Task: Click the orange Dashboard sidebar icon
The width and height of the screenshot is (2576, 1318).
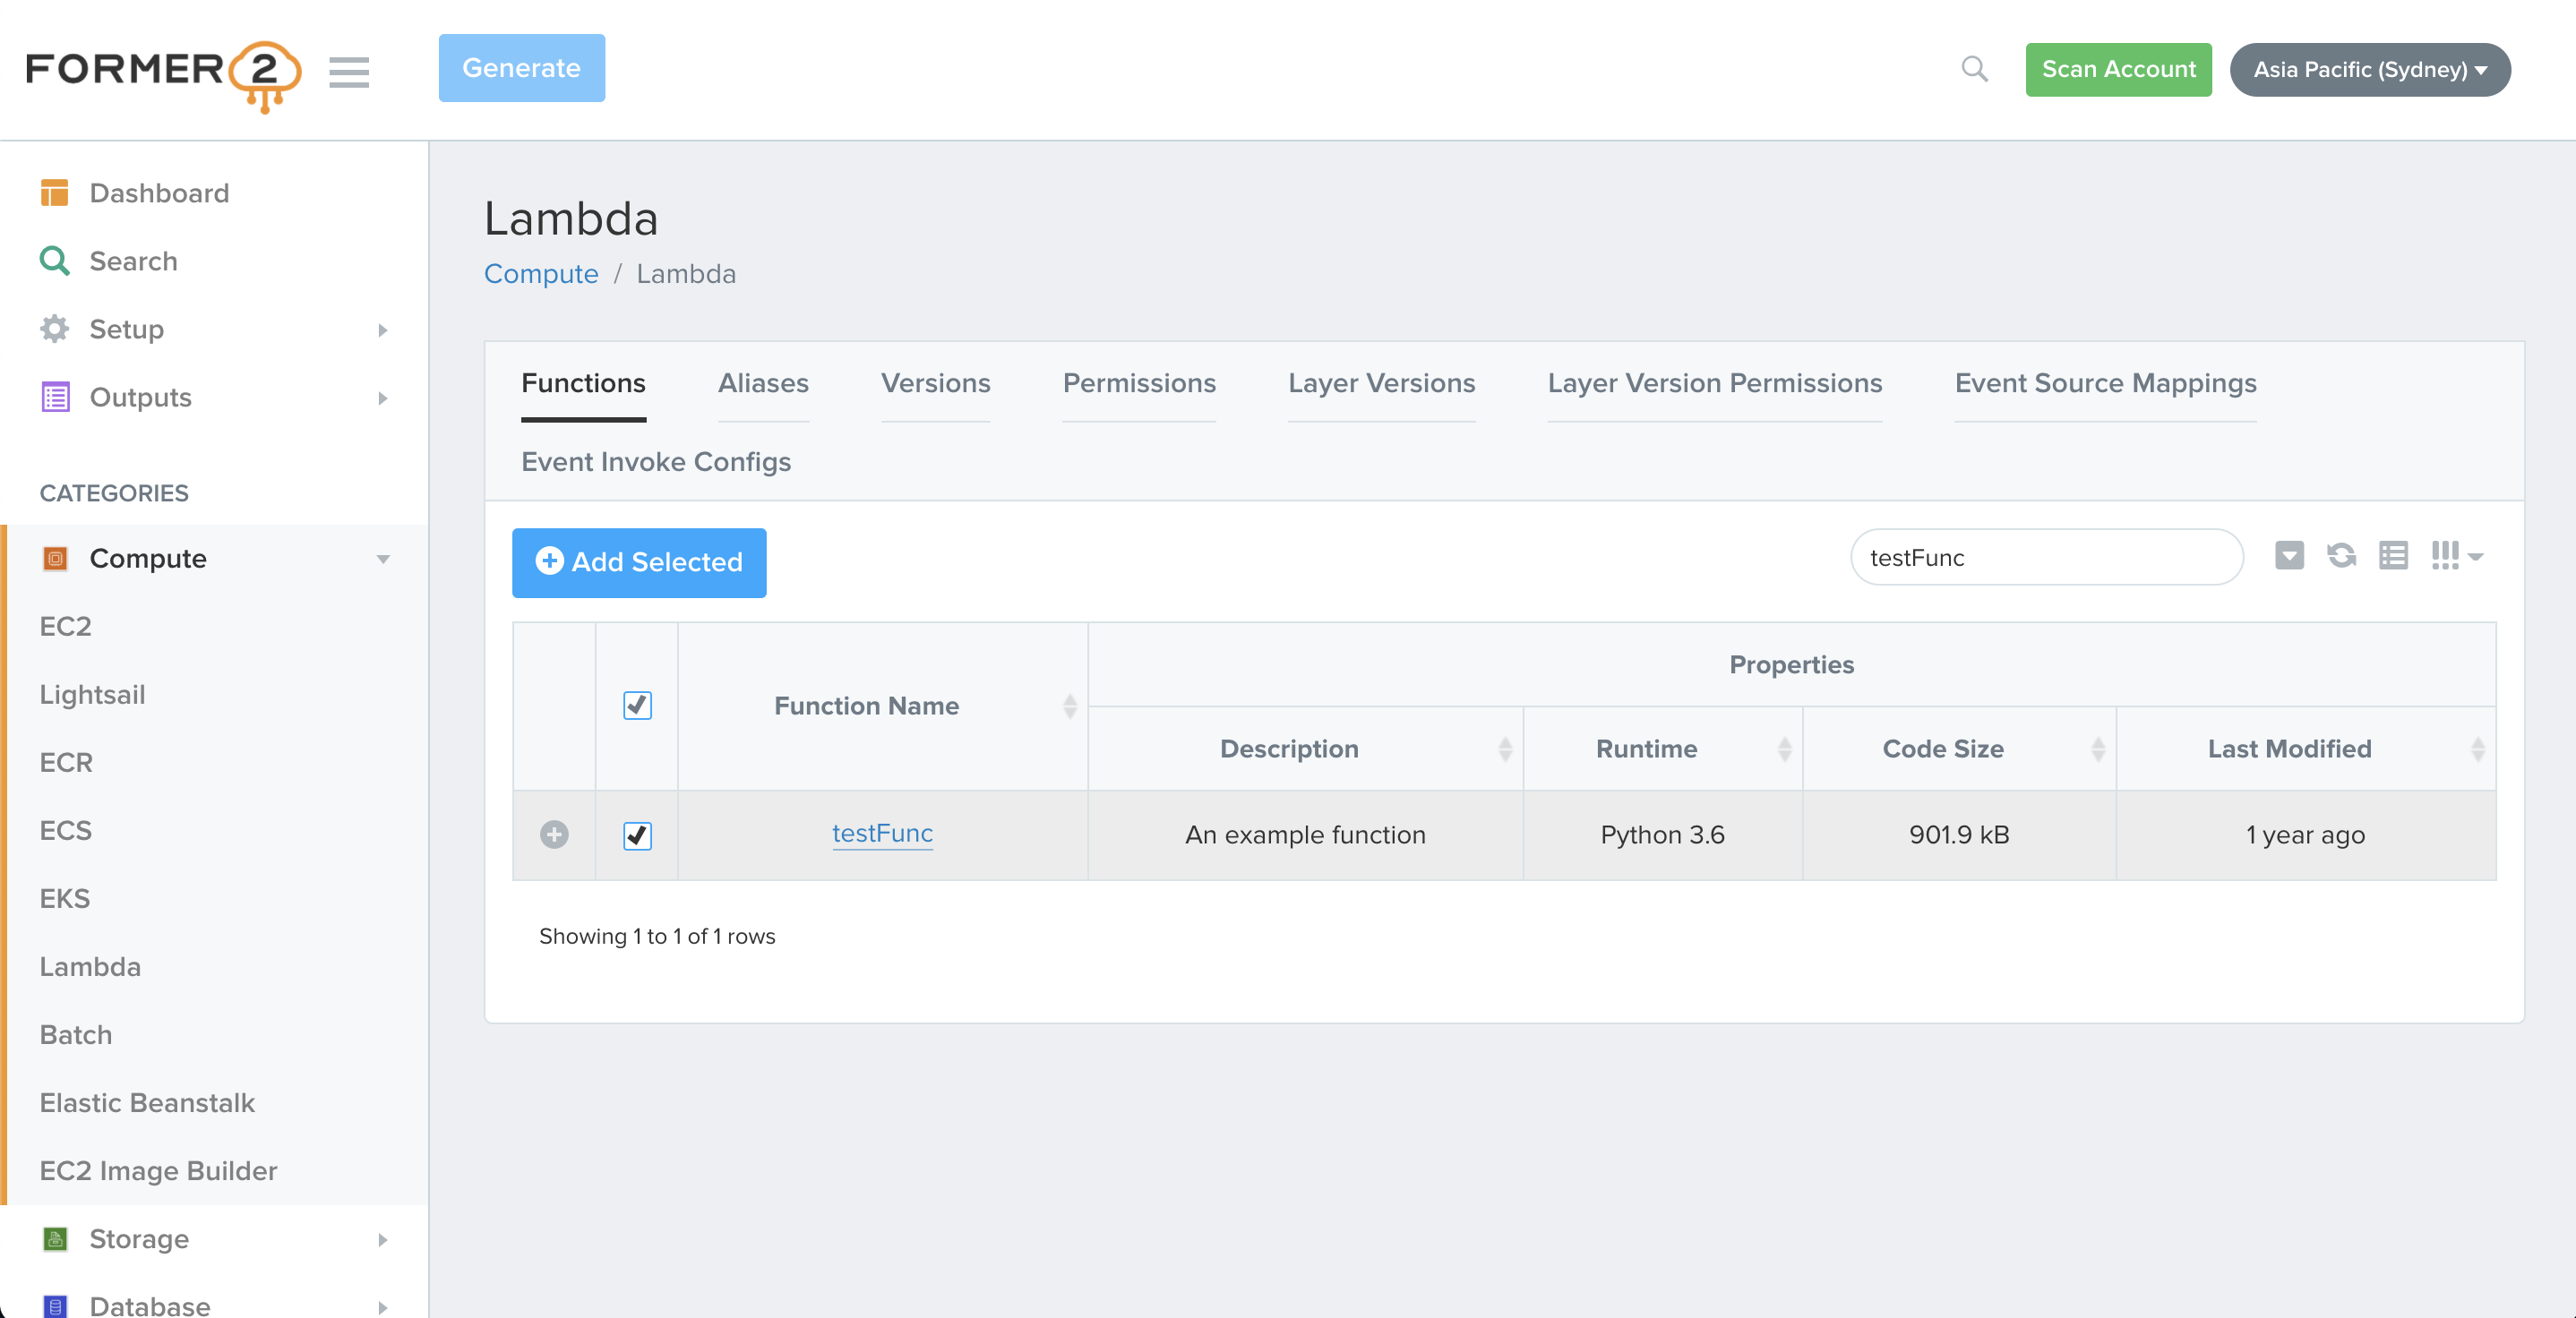Action: (56, 192)
